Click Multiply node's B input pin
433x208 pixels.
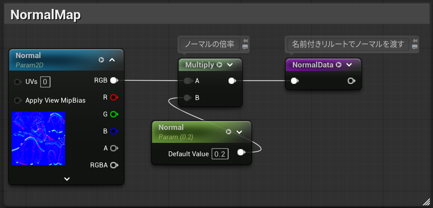pos(187,97)
